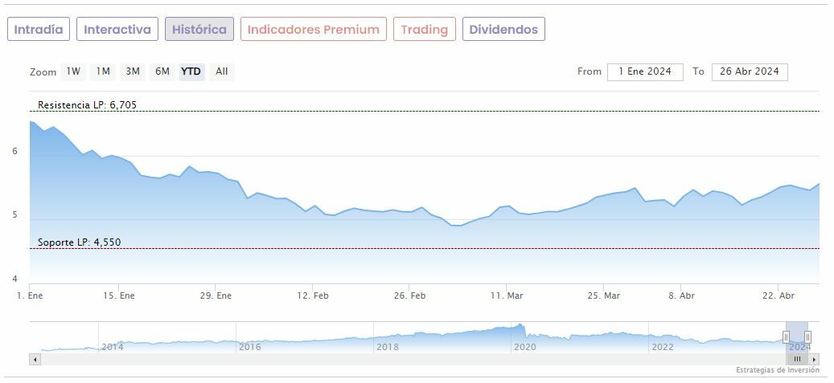This screenshot has height=383, width=834.
Task: Select the 1M zoom range
Action: point(103,71)
